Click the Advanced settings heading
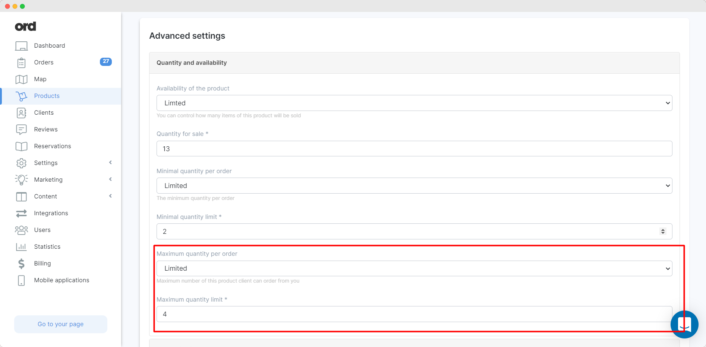Viewport: 706px width, 347px height. (187, 36)
